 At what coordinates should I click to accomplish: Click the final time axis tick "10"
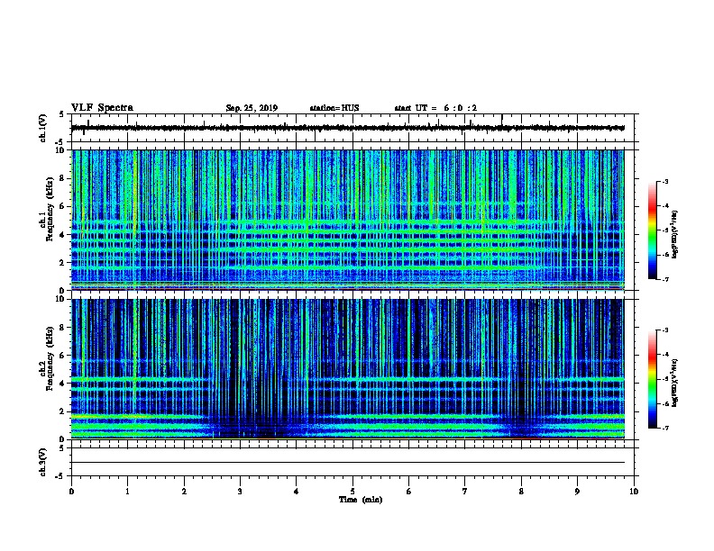pyautogui.click(x=634, y=492)
